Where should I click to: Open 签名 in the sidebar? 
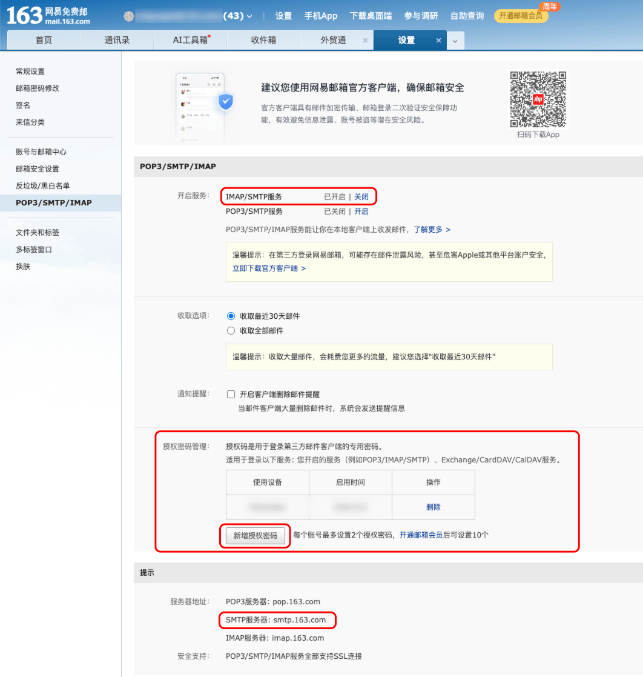(23, 105)
